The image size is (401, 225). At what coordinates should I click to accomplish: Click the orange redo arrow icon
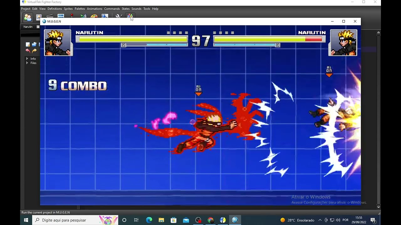pos(34,51)
